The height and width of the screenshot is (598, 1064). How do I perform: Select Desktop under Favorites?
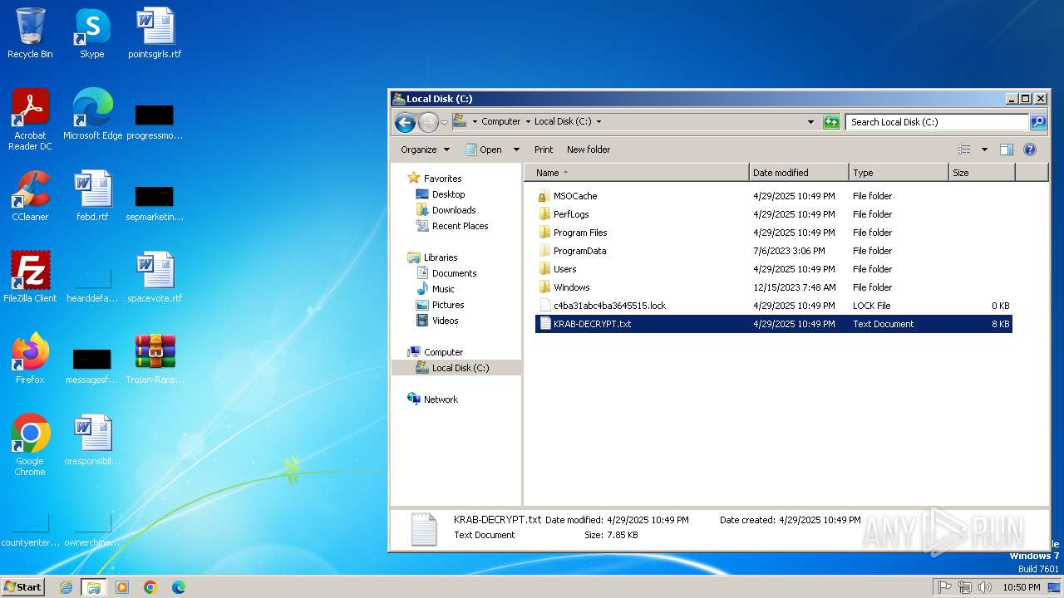[x=448, y=194]
